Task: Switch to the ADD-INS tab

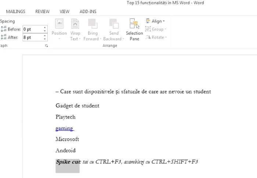Action: 88,12
